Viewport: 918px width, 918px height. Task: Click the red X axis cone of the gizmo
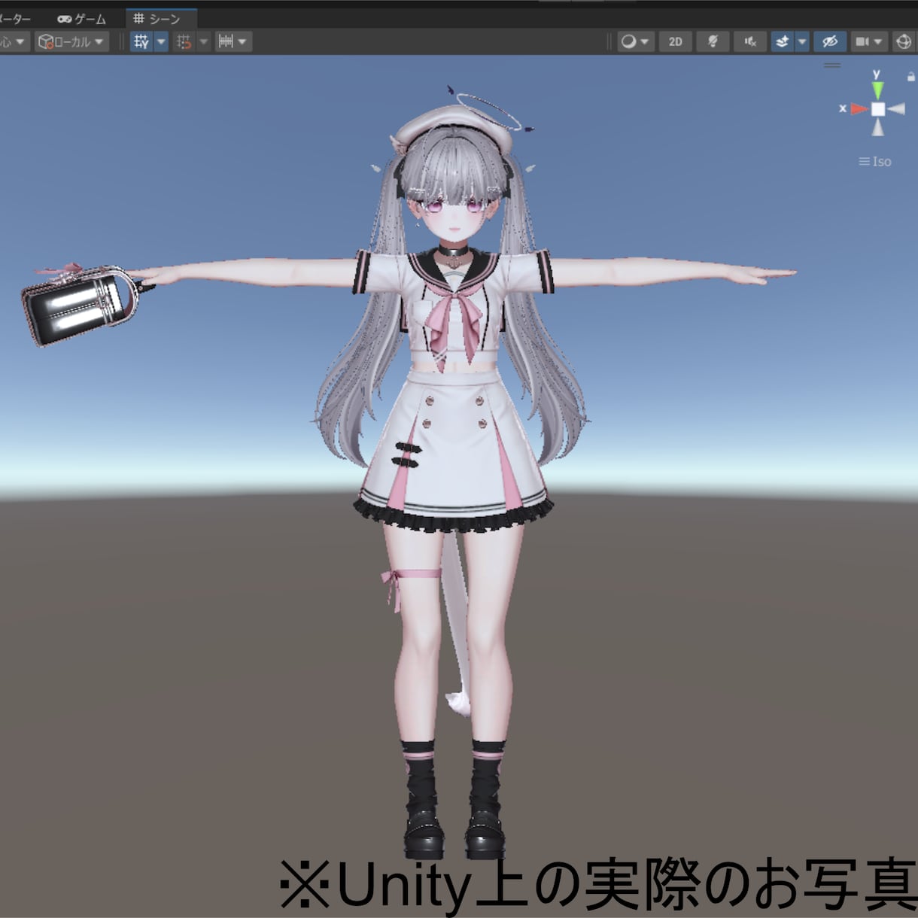click(859, 109)
